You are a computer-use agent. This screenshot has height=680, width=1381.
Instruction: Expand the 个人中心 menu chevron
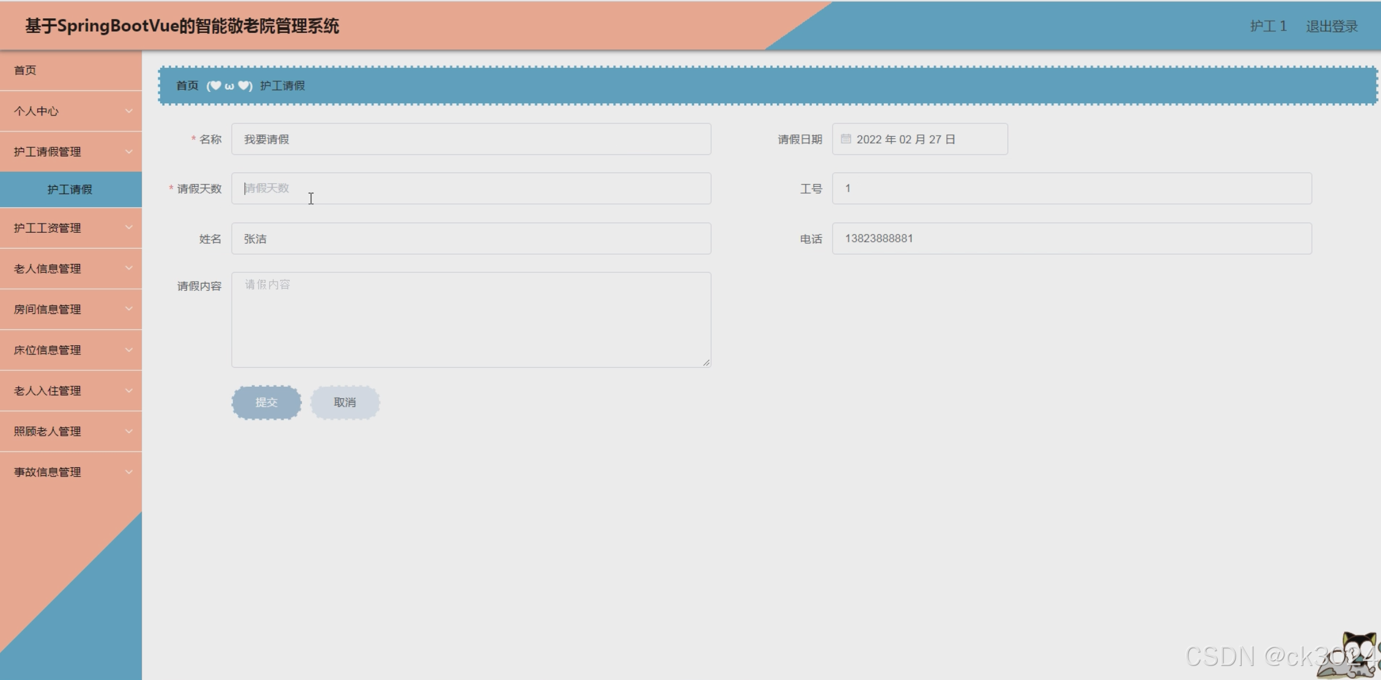point(128,111)
